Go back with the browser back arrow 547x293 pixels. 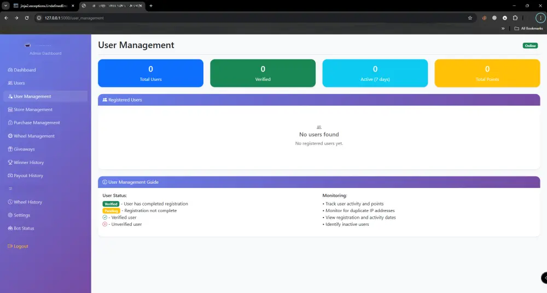pos(6,18)
